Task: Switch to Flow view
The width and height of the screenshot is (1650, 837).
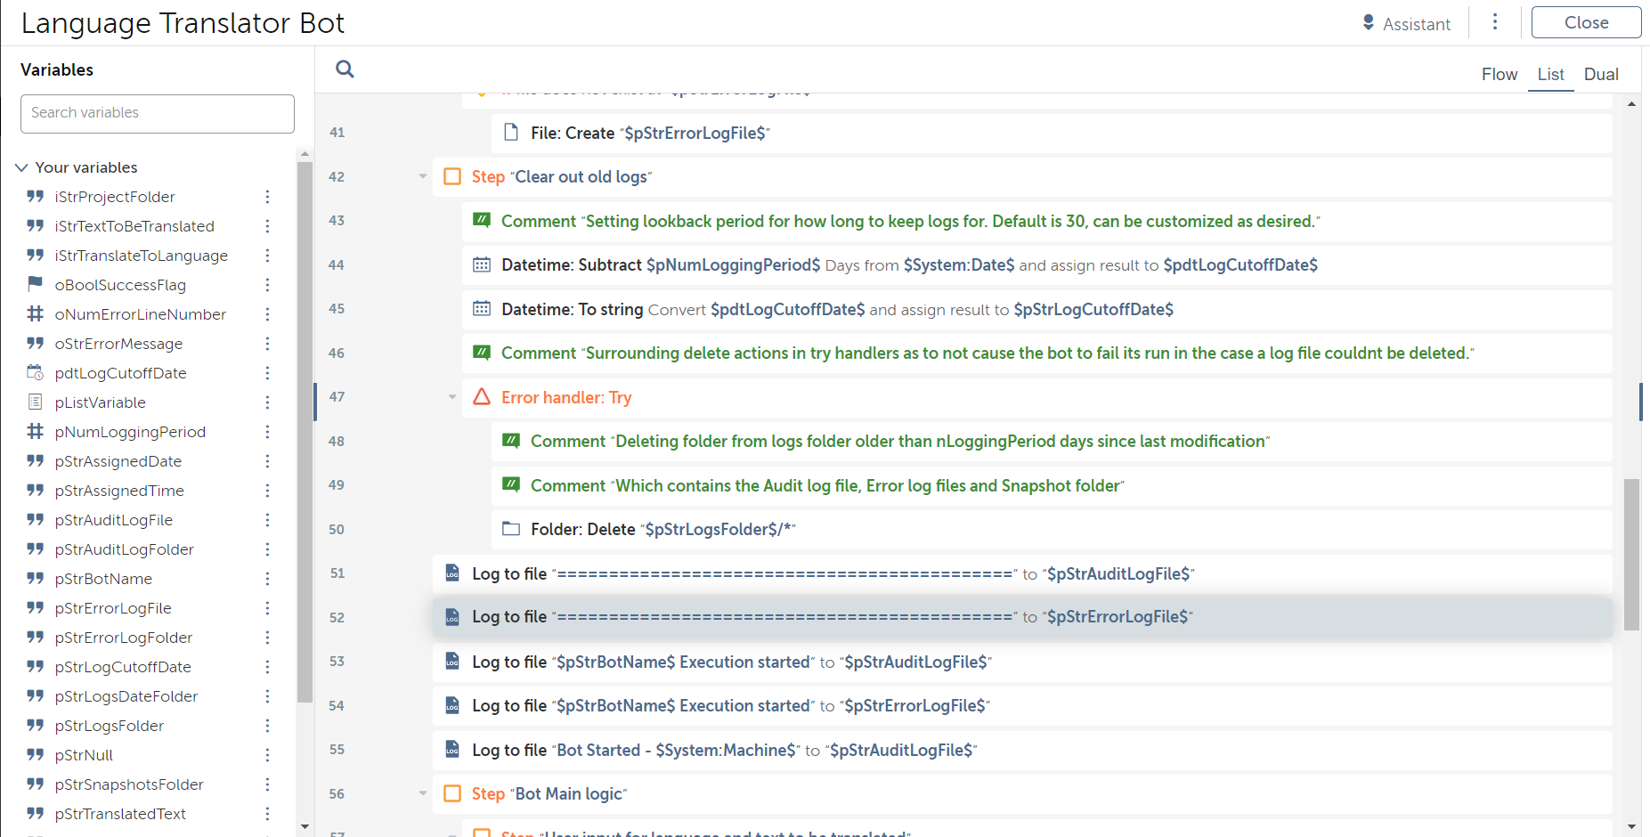Action: coord(1499,75)
